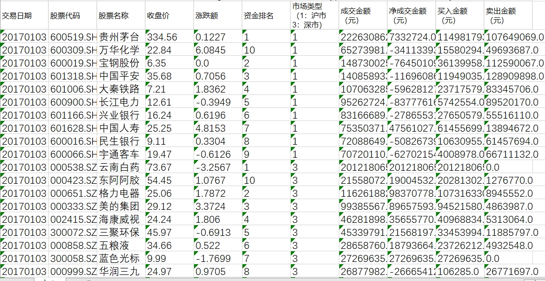
Task: Click the 中国平安 cell
Action: (x=121, y=76)
